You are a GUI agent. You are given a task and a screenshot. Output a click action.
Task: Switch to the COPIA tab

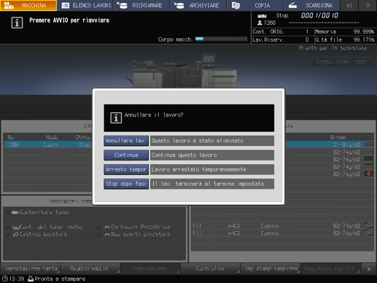pos(255,5)
